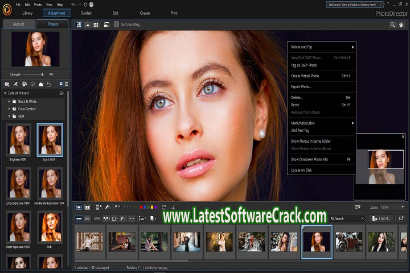Show filmstrip browser as list
410x273 pixels.
87,218
